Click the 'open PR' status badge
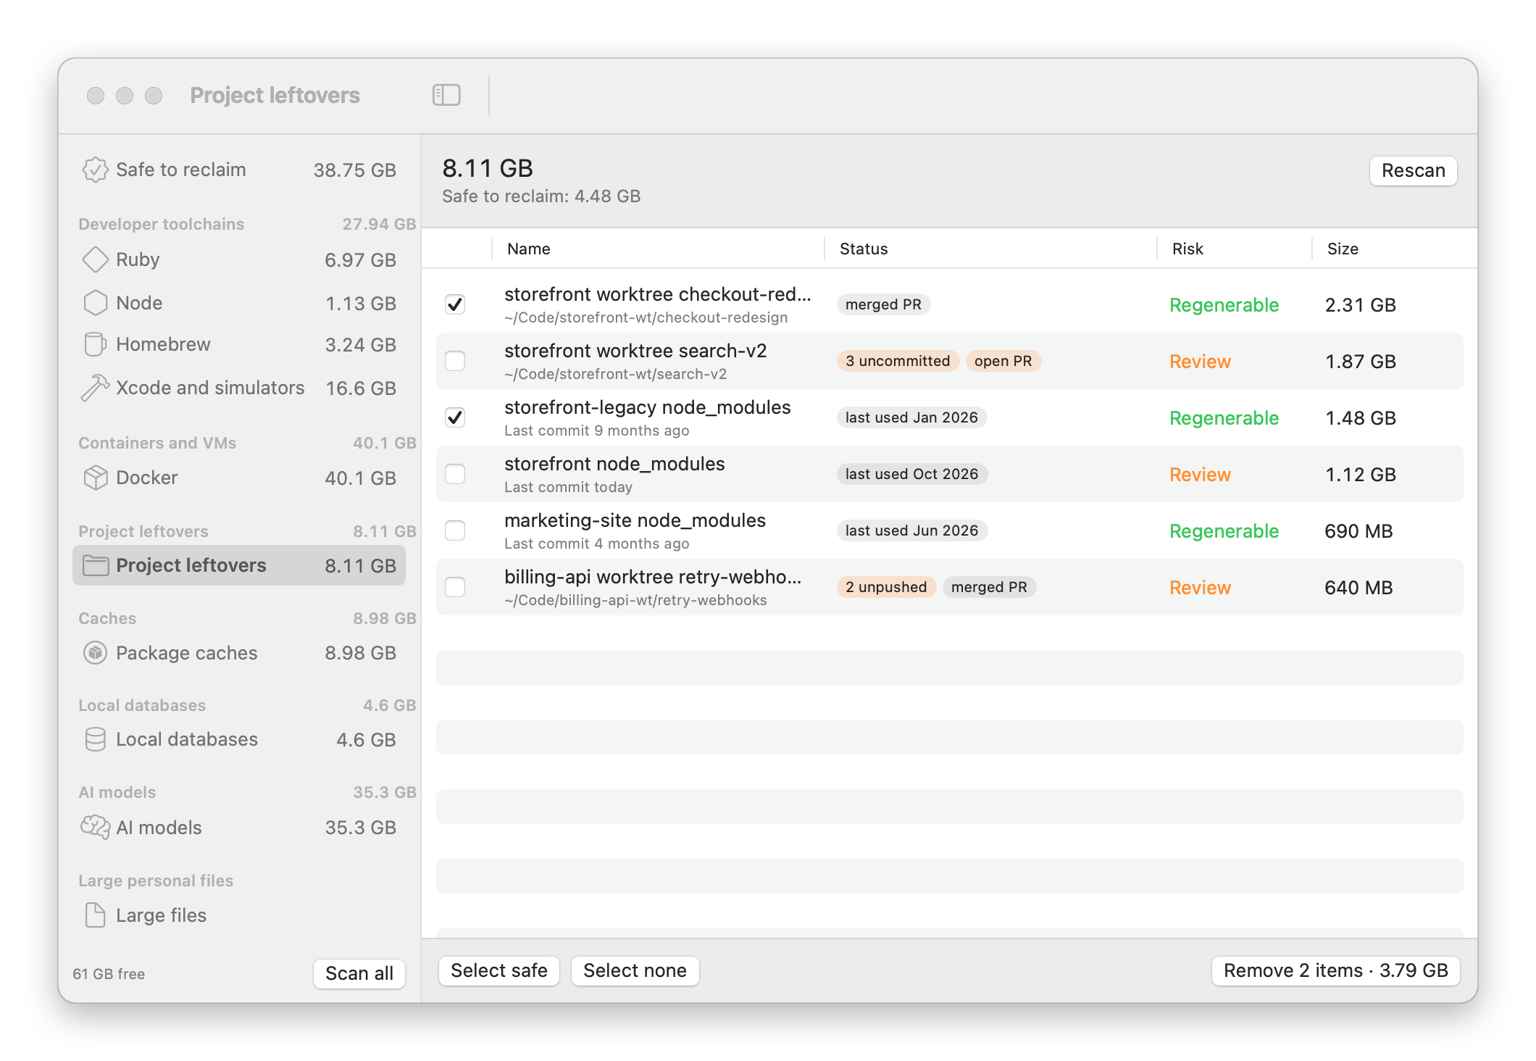1536x1061 pixels. coord(1003,361)
